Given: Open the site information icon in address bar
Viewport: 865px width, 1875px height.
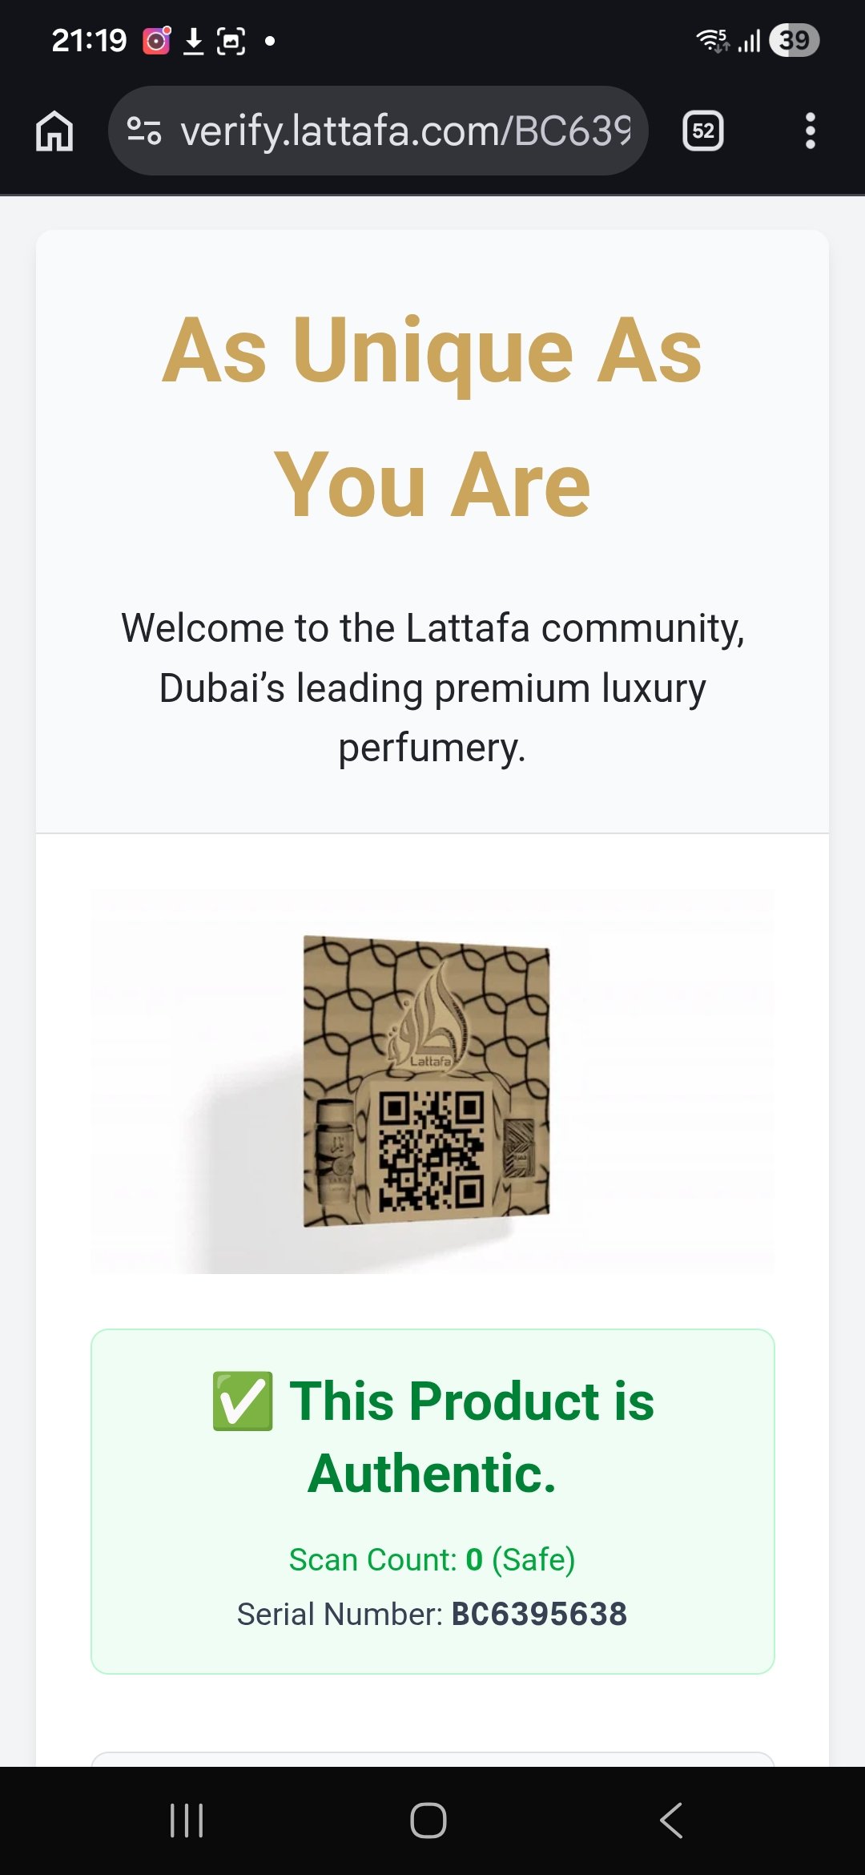Looking at the screenshot, I should (144, 131).
